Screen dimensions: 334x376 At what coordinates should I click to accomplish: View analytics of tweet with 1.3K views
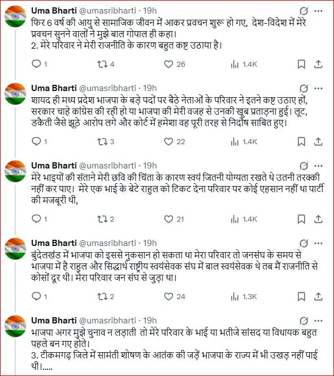[x=244, y=297]
